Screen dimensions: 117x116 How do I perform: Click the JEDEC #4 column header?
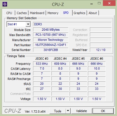[60, 59]
